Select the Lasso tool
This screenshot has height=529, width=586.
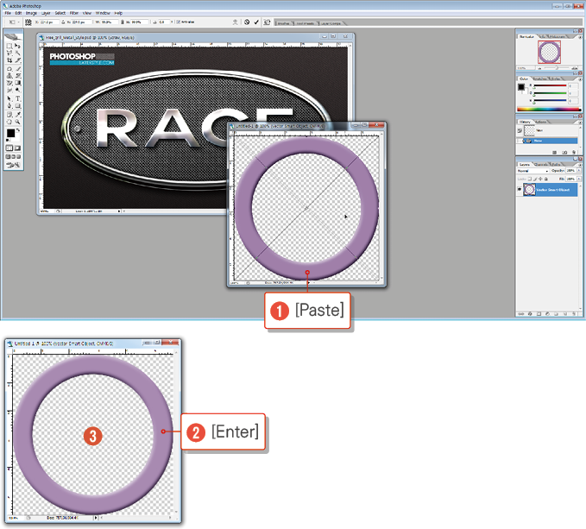click(9, 53)
